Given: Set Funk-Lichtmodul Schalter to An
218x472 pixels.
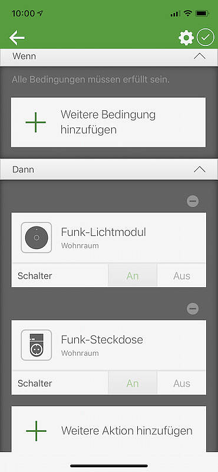Looking at the screenshot, I should coord(133,276).
